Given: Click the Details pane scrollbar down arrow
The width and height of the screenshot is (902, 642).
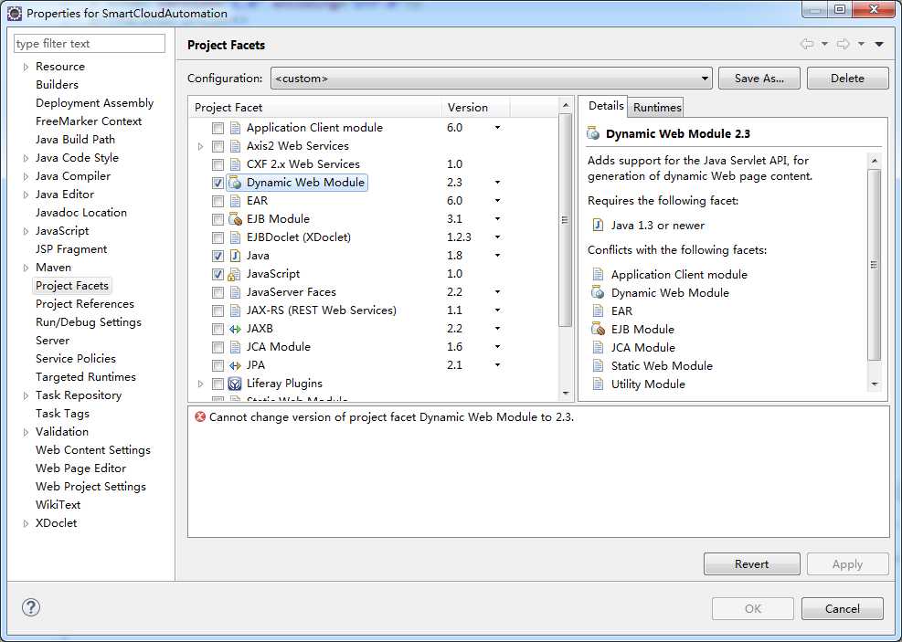Looking at the screenshot, I should (x=875, y=384).
